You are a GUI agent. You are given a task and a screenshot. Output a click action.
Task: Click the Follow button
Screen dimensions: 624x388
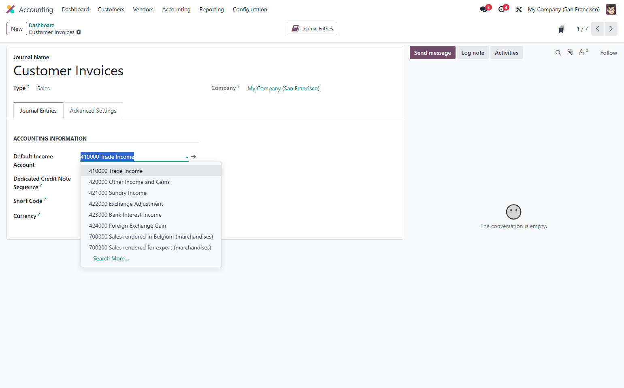click(x=609, y=53)
